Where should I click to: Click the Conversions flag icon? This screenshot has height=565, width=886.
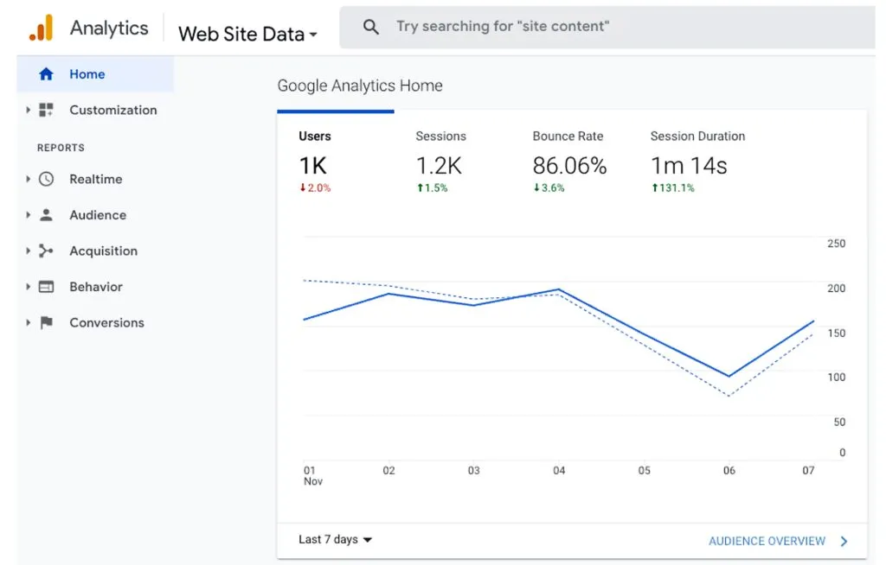[47, 322]
